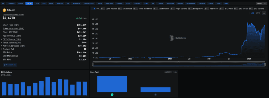Click the embed chart code icon
The image size is (269, 98).
[x=264, y=13]
